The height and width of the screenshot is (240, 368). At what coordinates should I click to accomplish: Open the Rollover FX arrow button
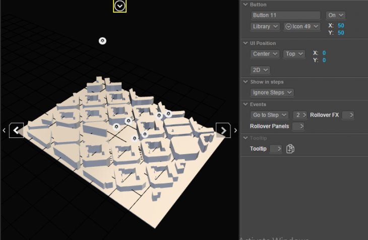(x=348, y=115)
